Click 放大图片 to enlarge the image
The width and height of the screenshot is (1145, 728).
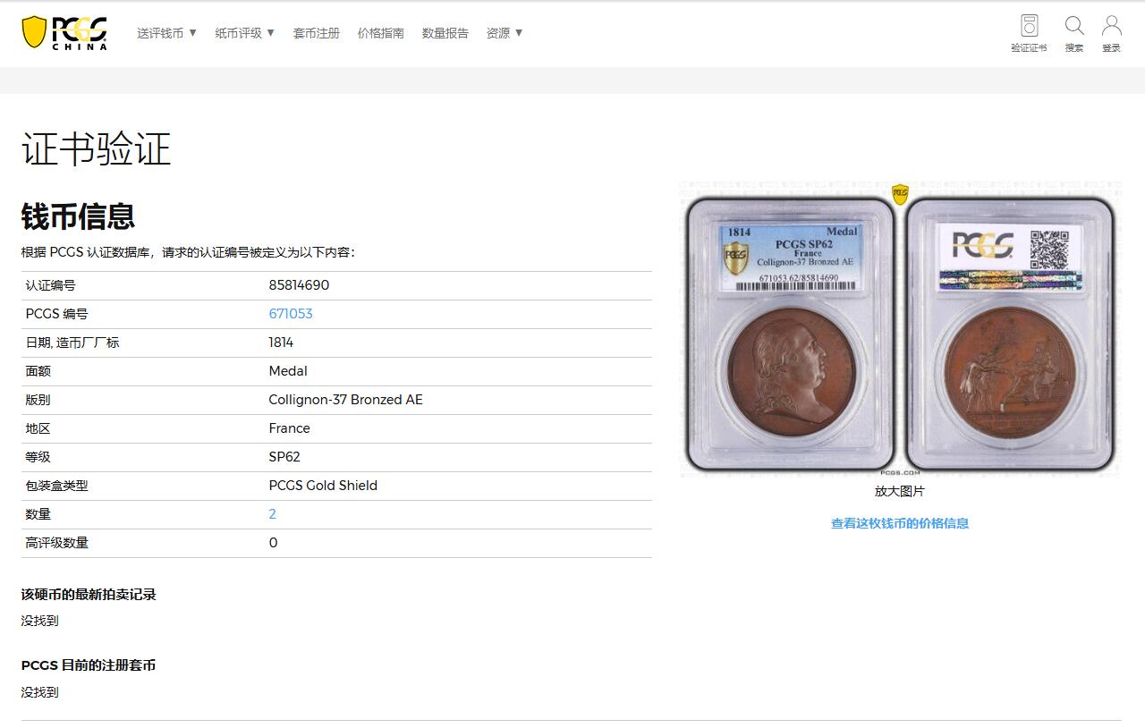(x=900, y=491)
